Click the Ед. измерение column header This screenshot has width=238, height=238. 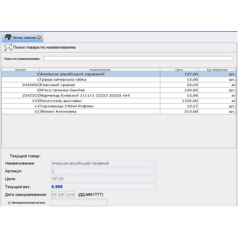[x=217, y=70]
